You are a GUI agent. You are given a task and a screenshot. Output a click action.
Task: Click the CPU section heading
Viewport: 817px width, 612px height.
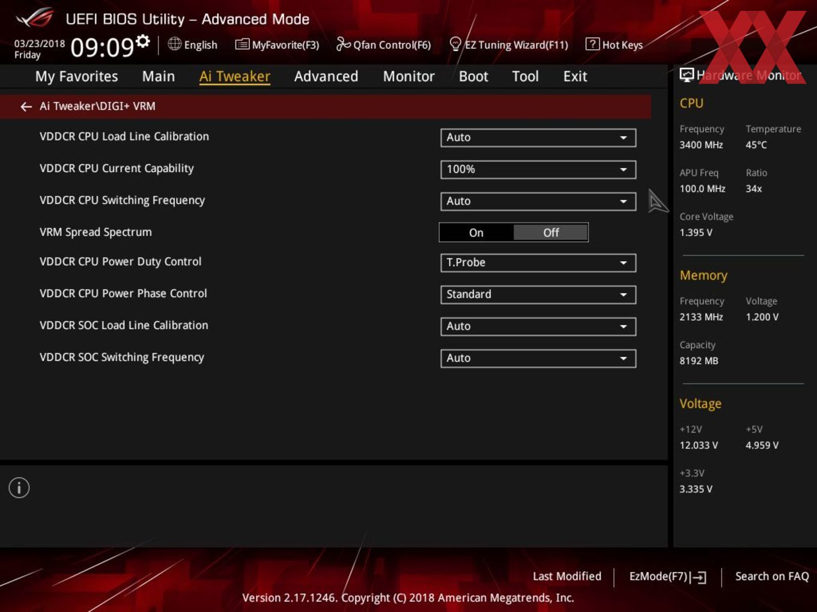pyautogui.click(x=691, y=103)
